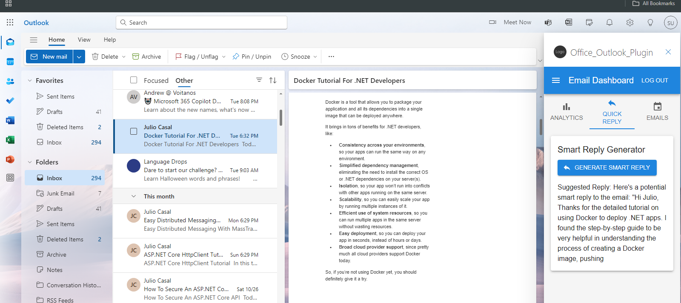681x303 pixels.
Task: Click the Delete button
Action: [x=105, y=57]
